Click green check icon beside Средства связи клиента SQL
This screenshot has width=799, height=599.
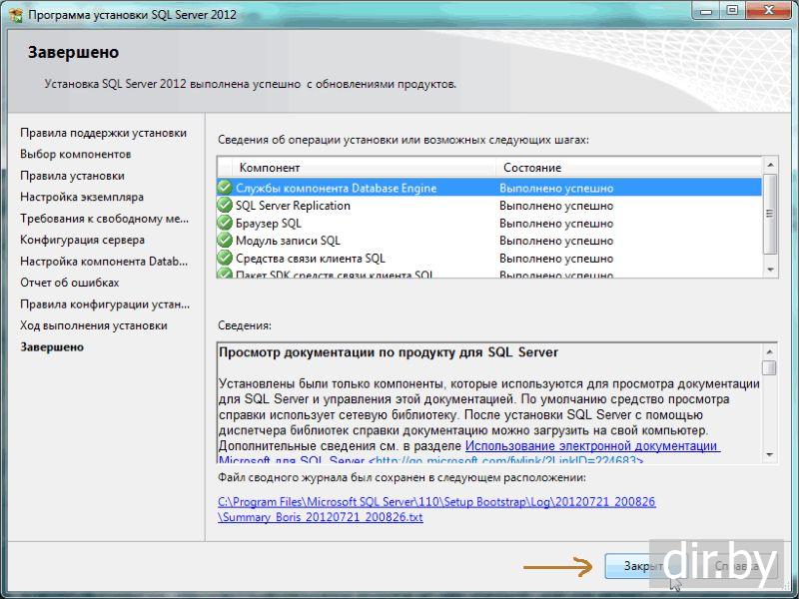225,259
